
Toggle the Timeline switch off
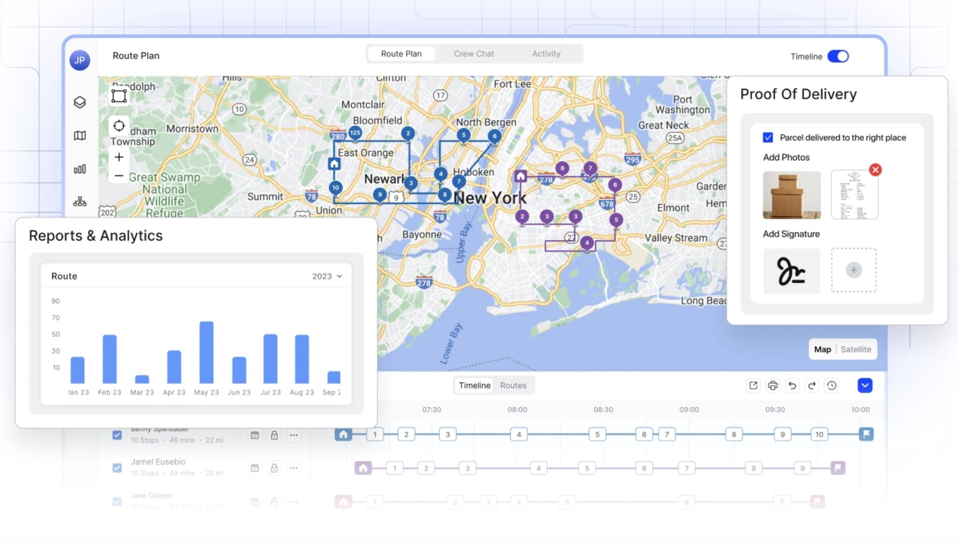[838, 56]
